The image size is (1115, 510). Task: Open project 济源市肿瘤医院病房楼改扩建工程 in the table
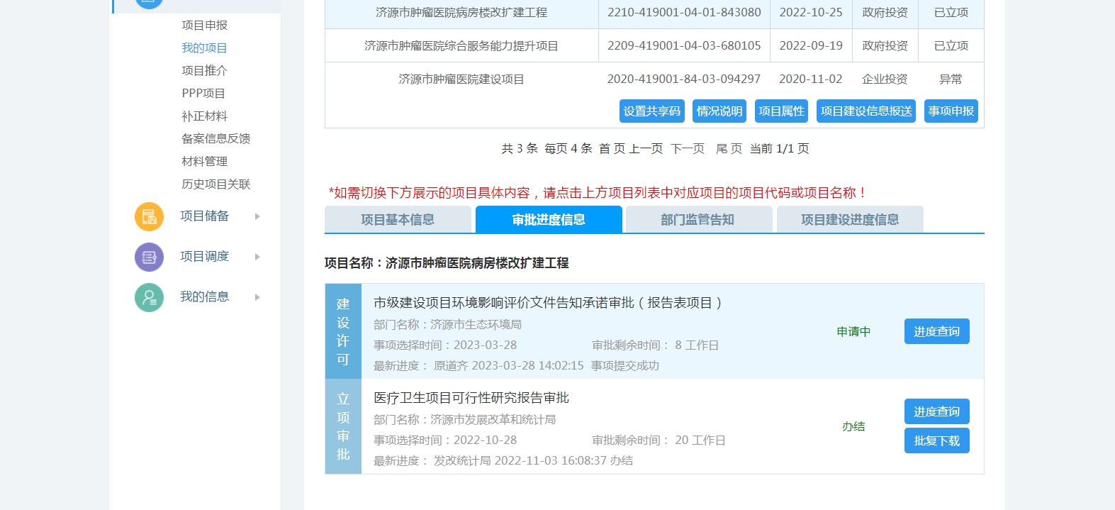[461, 13]
